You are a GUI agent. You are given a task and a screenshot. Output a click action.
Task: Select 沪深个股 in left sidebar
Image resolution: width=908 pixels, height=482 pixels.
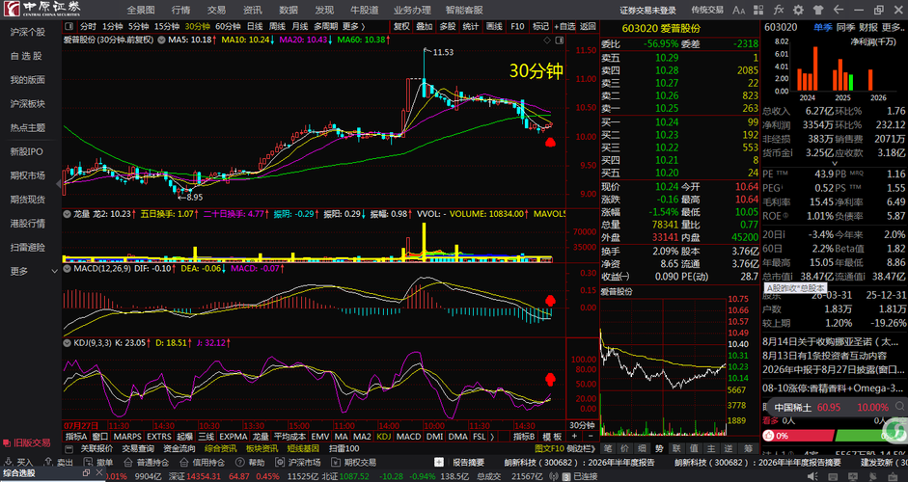pos(28,32)
